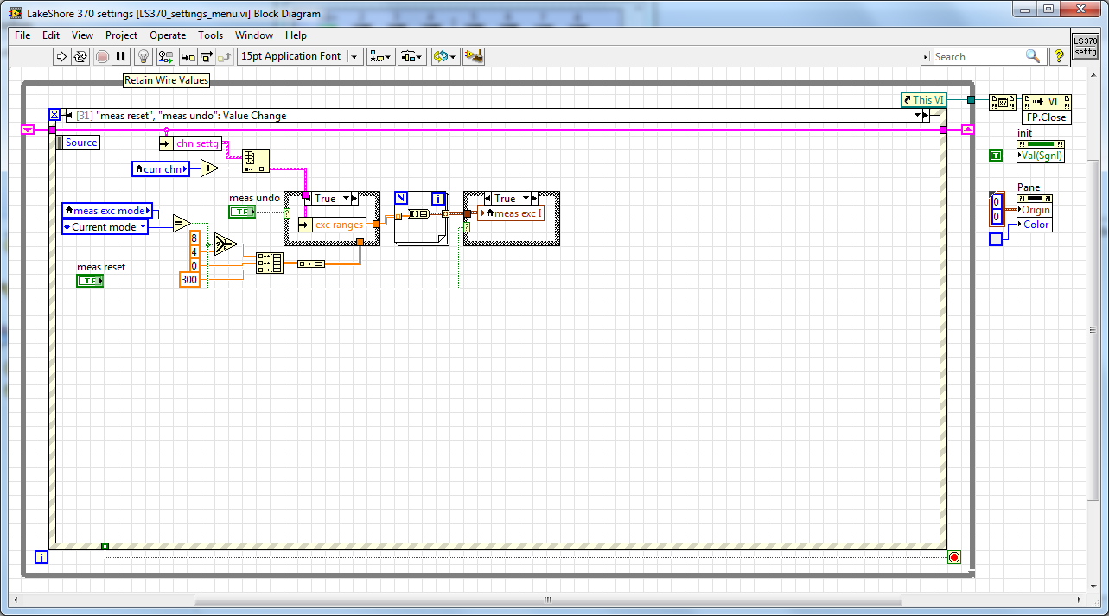Open the Edit menu
The height and width of the screenshot is (616, 1109).
[x=51, y=35]
